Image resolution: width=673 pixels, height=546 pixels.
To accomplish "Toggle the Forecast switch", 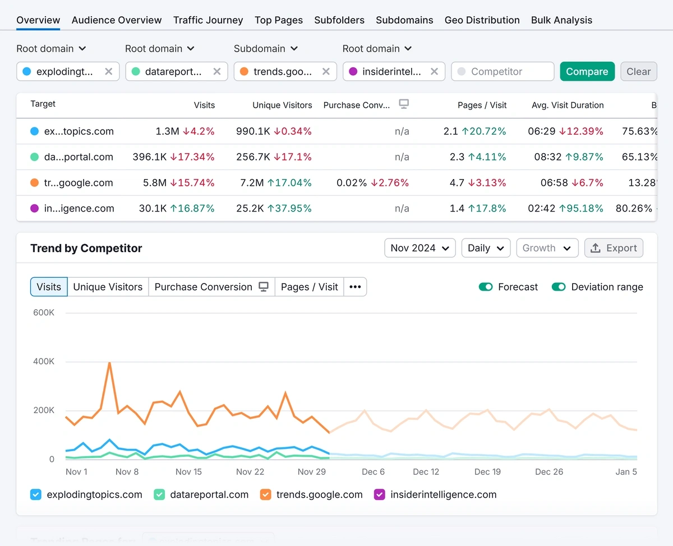I will tap(486, 287).
